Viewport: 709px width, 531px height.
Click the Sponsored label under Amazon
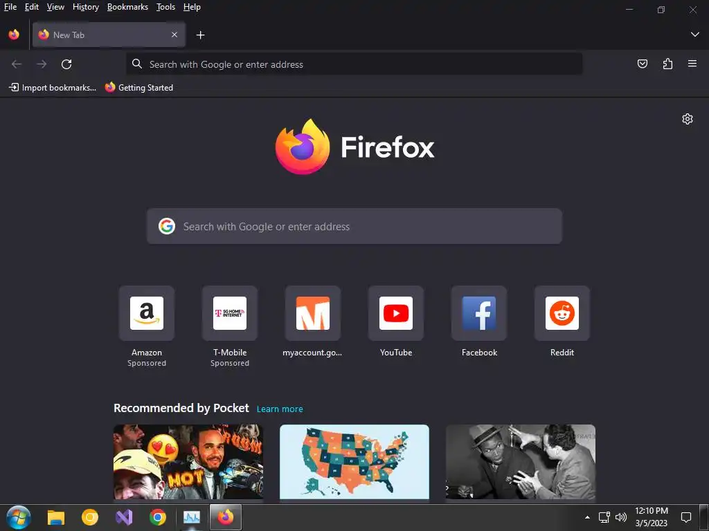click(147, 363)
